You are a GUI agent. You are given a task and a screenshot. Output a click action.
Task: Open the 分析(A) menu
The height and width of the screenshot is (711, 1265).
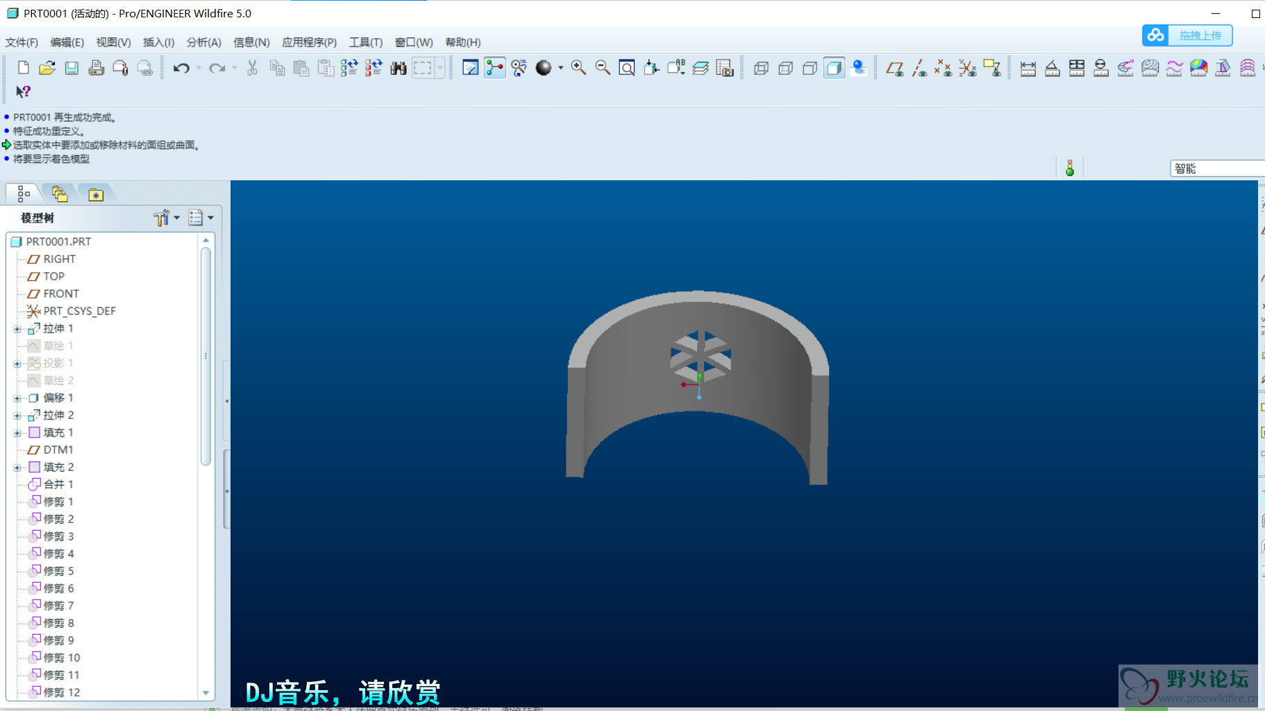pos(203,42)
